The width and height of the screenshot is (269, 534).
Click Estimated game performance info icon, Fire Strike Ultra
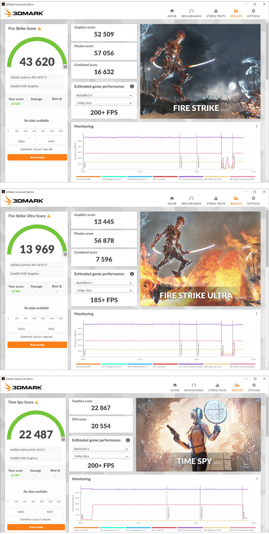point(132,274)
